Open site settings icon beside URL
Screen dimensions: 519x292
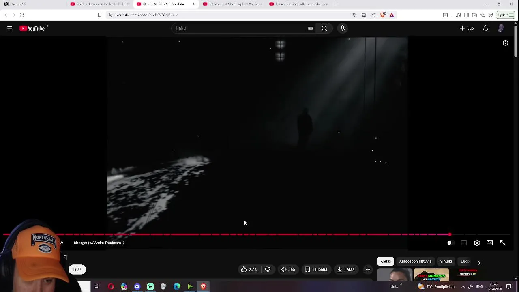coord(110,15)
